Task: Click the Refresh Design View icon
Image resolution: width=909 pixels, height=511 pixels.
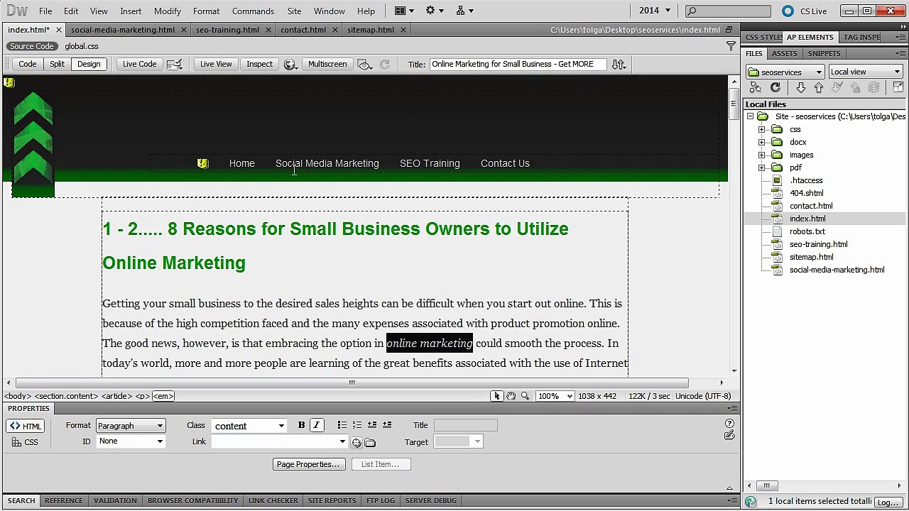Action: tap(384, 64)
